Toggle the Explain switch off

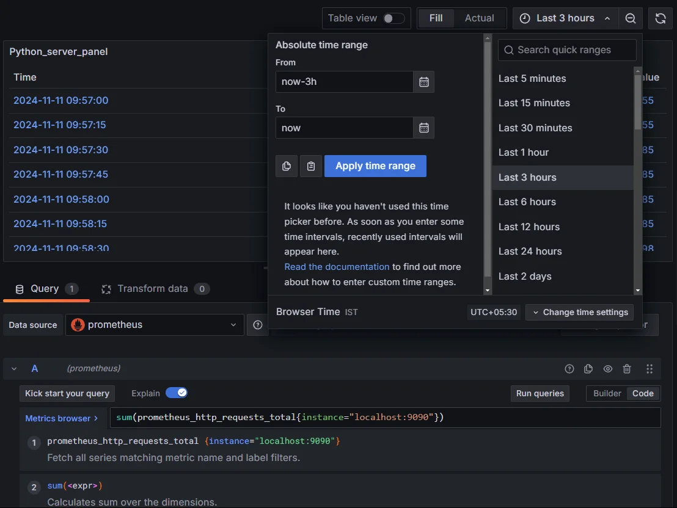click(176, 393)
